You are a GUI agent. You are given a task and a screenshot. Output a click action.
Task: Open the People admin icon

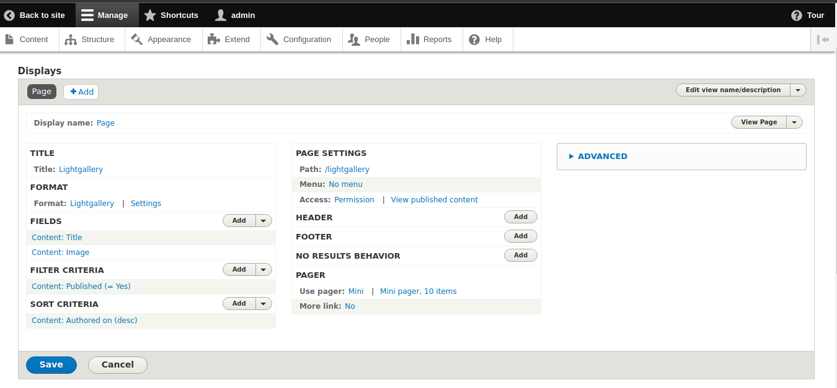click(x=353, y=38)
